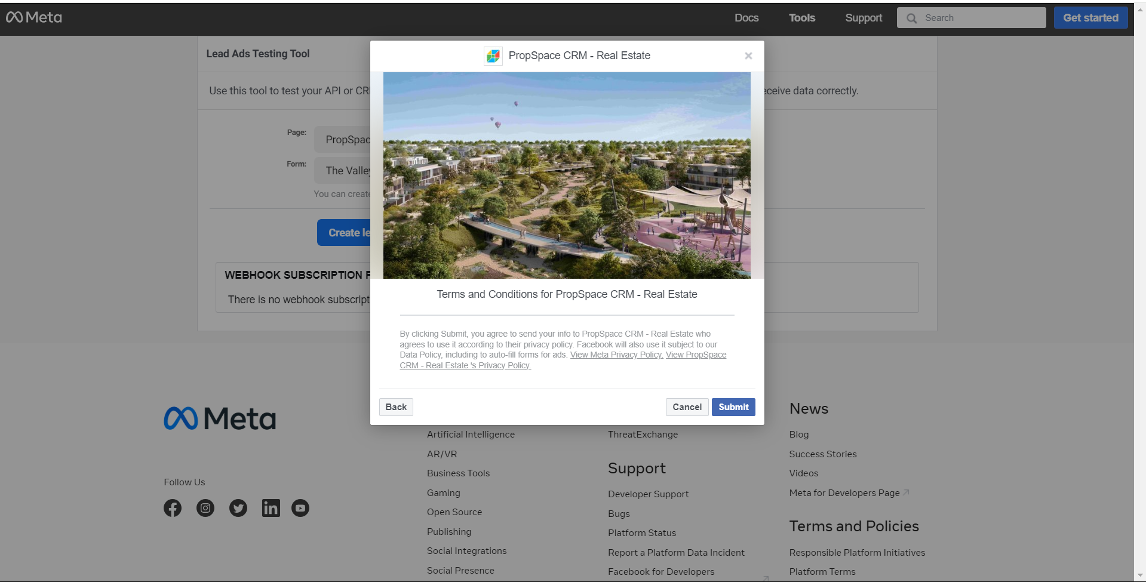Open the Support menu

point(864,18)
